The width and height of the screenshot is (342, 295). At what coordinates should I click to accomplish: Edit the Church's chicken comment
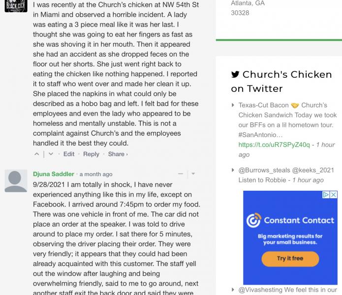pos(69,154)
